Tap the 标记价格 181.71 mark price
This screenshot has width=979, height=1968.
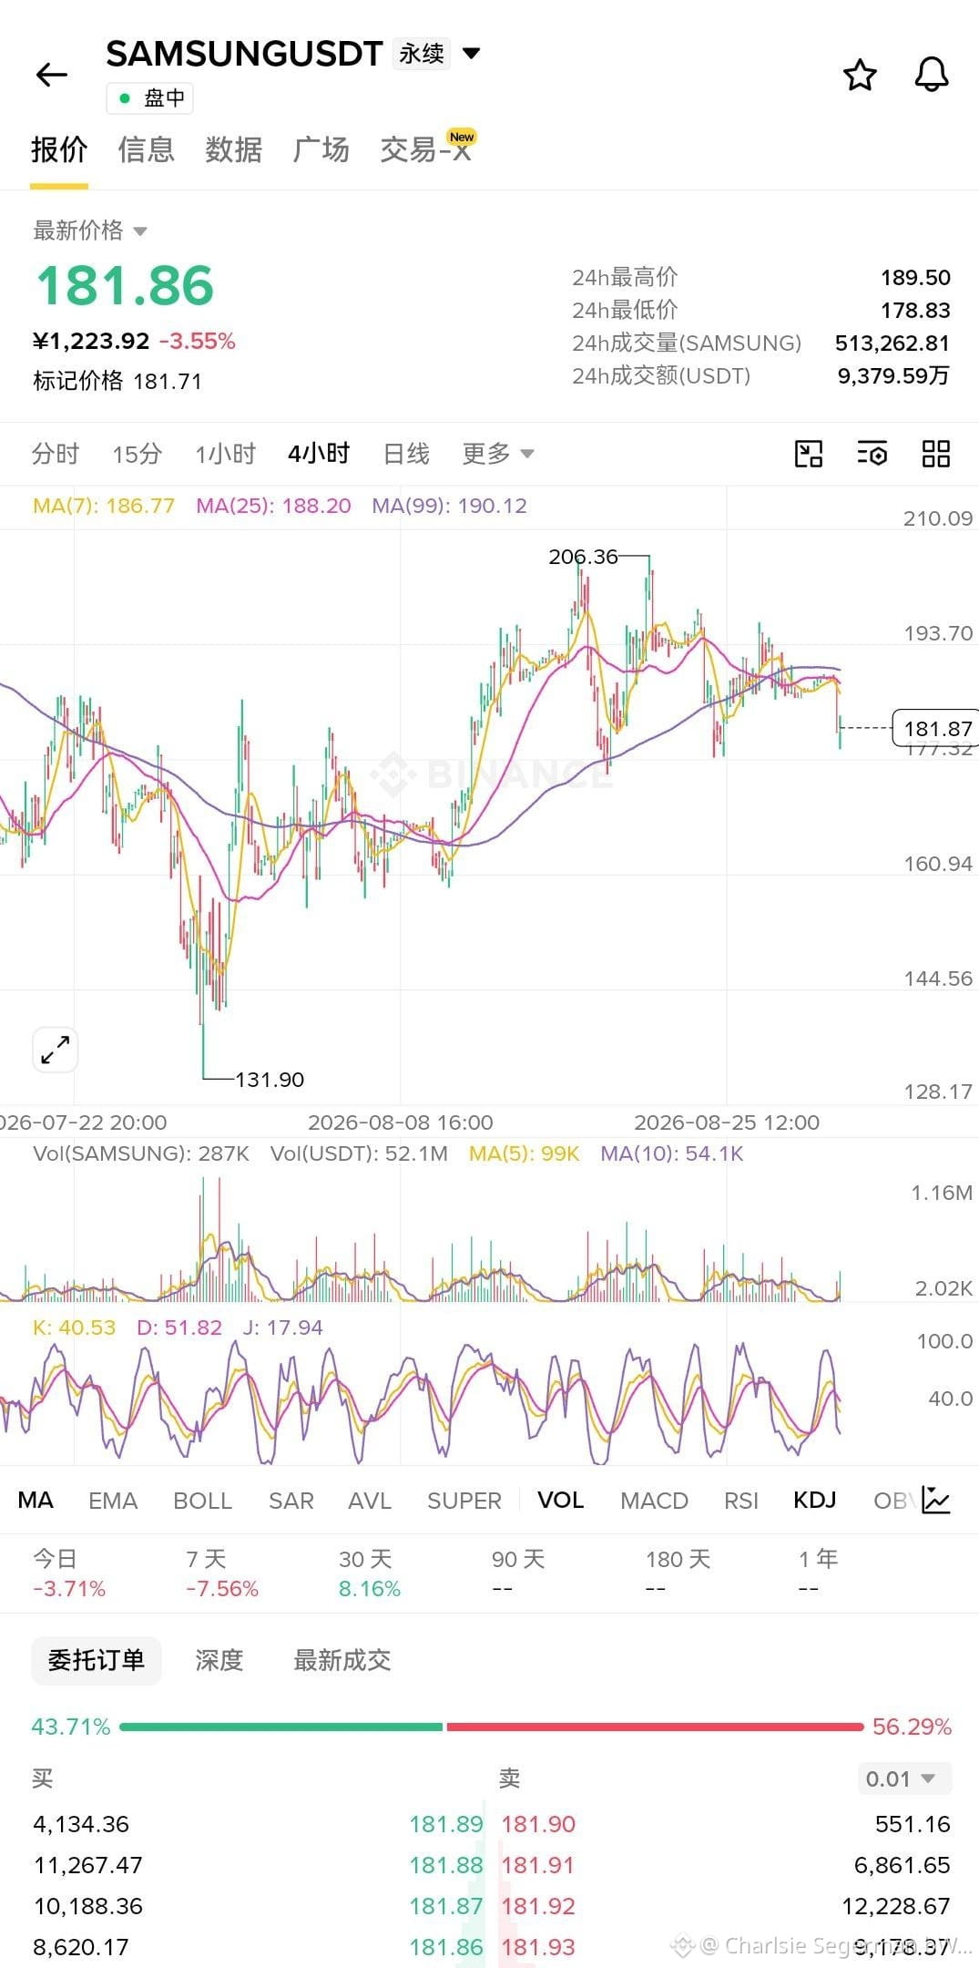pos(117,381)
